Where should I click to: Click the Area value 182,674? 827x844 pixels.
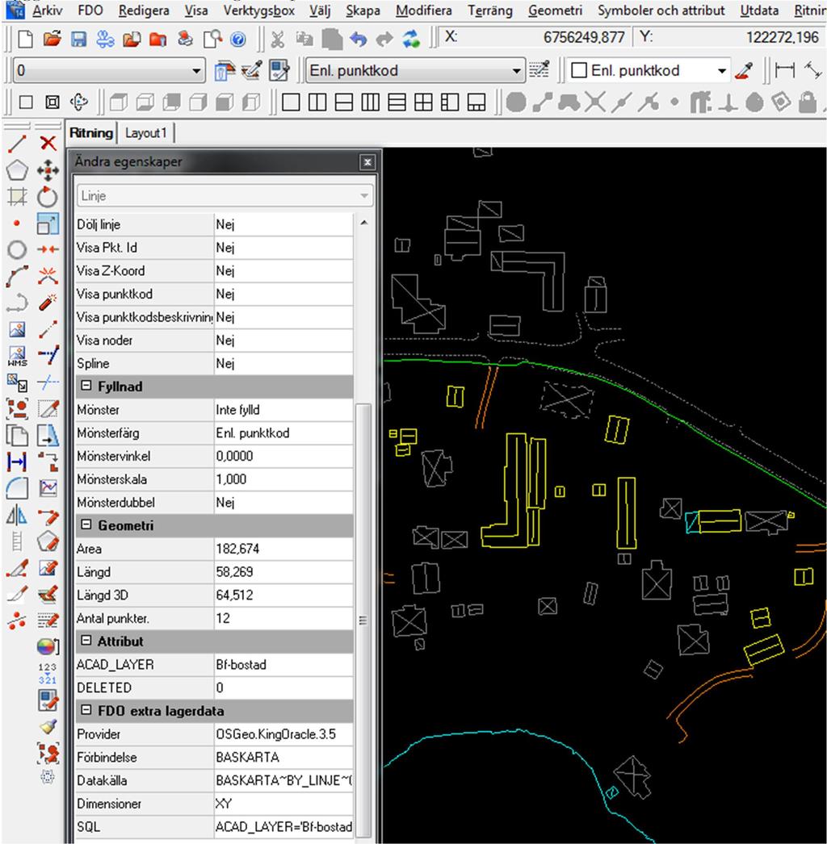(283, 549)
